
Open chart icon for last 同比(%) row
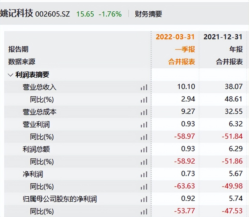(144, 212)
